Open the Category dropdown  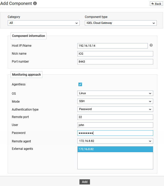coord(44,23)
